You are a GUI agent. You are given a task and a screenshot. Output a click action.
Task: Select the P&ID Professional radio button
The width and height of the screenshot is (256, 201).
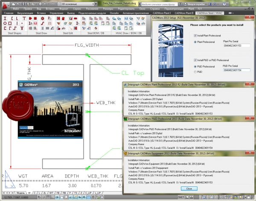[195, 66]
